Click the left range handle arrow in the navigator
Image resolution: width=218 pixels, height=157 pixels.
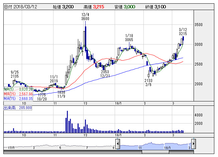(x=118, y=143)
